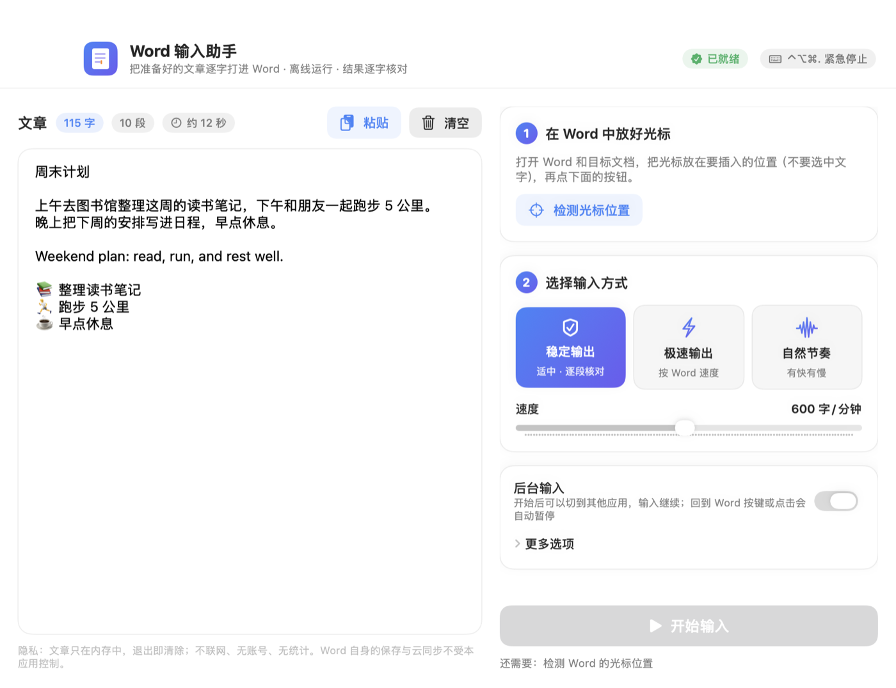This screenshot has width=896, height=688.
Task: Click 检测光标位置 button text
Action: coord(591,210)
